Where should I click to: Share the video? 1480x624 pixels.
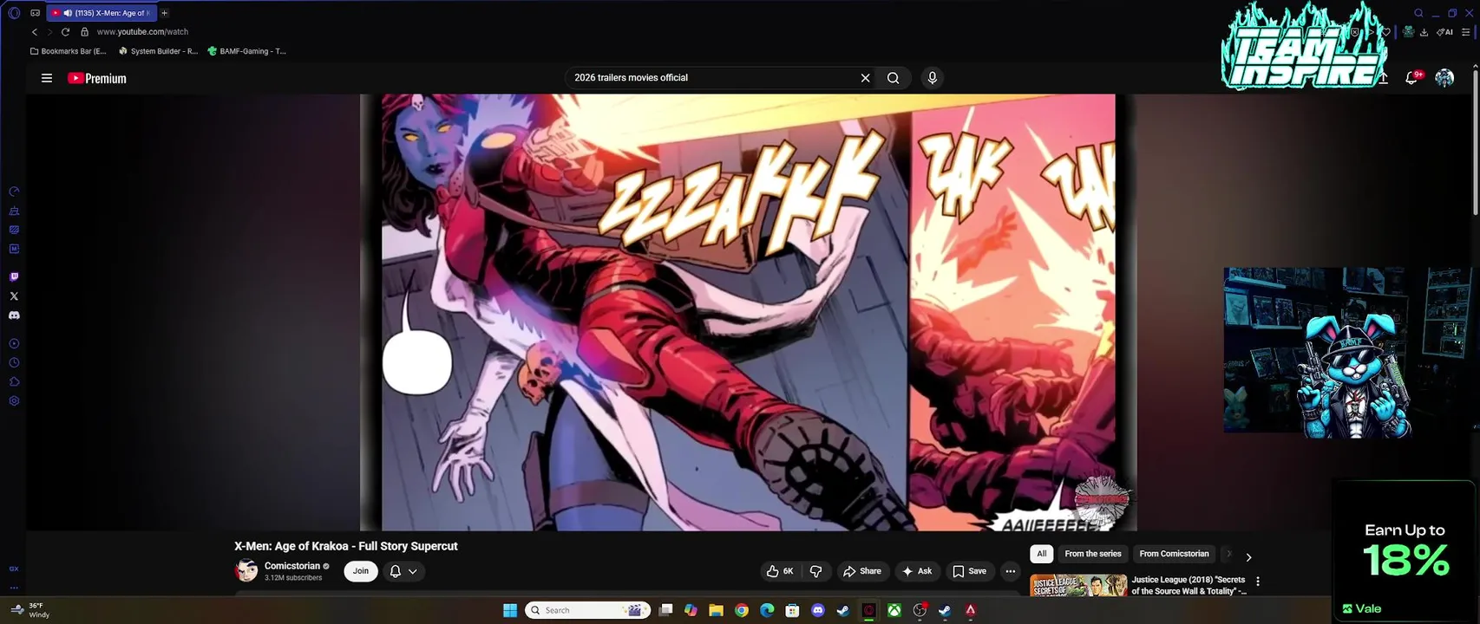862,571
